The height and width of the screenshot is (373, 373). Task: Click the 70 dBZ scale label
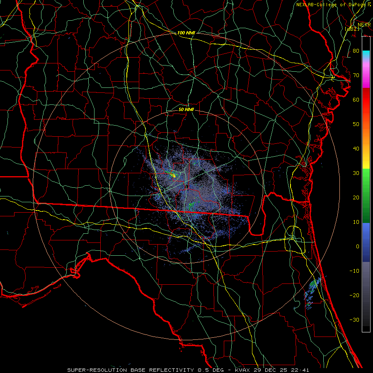pyautogui.click(x=356, y=75)
